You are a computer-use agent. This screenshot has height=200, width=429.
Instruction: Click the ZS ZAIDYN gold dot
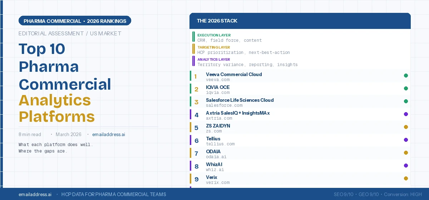[406, 127]
